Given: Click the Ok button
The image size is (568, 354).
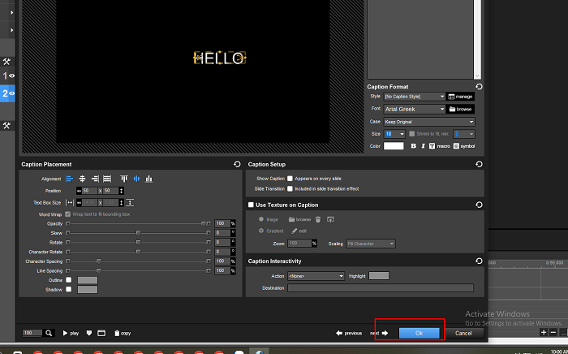Looking at the screenshot, I should tap(420, 334).
